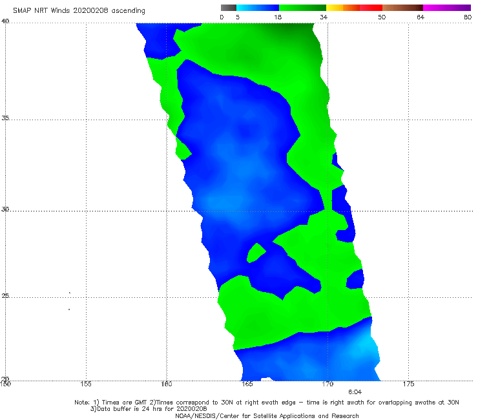Click the color bar label '5'
This screenshot has height=420, width=478.
(238, 17)
